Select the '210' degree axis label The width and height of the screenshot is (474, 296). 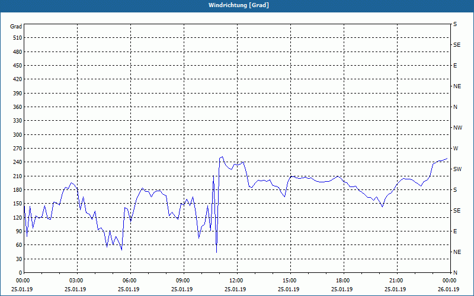[x=18, y=176]
